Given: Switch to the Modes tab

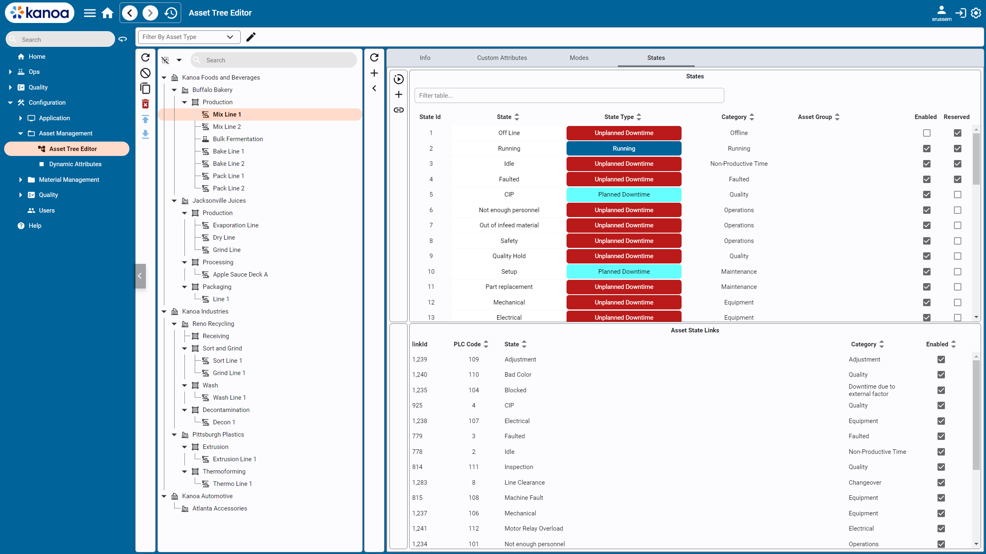Looking at the screenshot, I should click(x=578, y=58).
